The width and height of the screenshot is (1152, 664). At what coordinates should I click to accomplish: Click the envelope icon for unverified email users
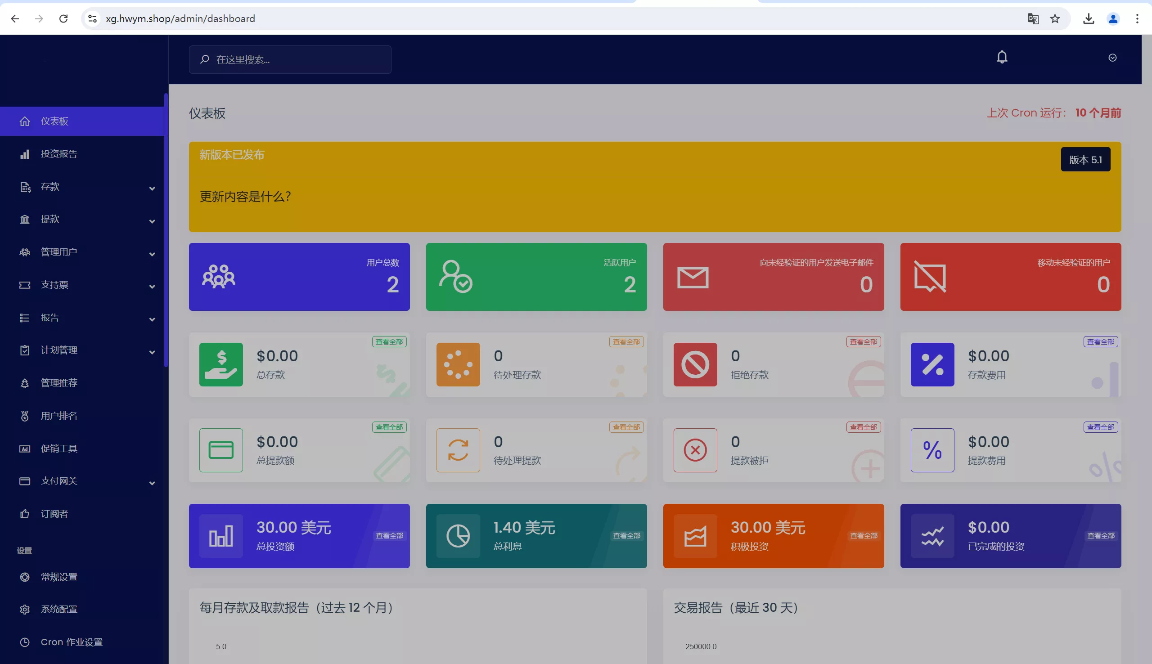tap(692, 277)
